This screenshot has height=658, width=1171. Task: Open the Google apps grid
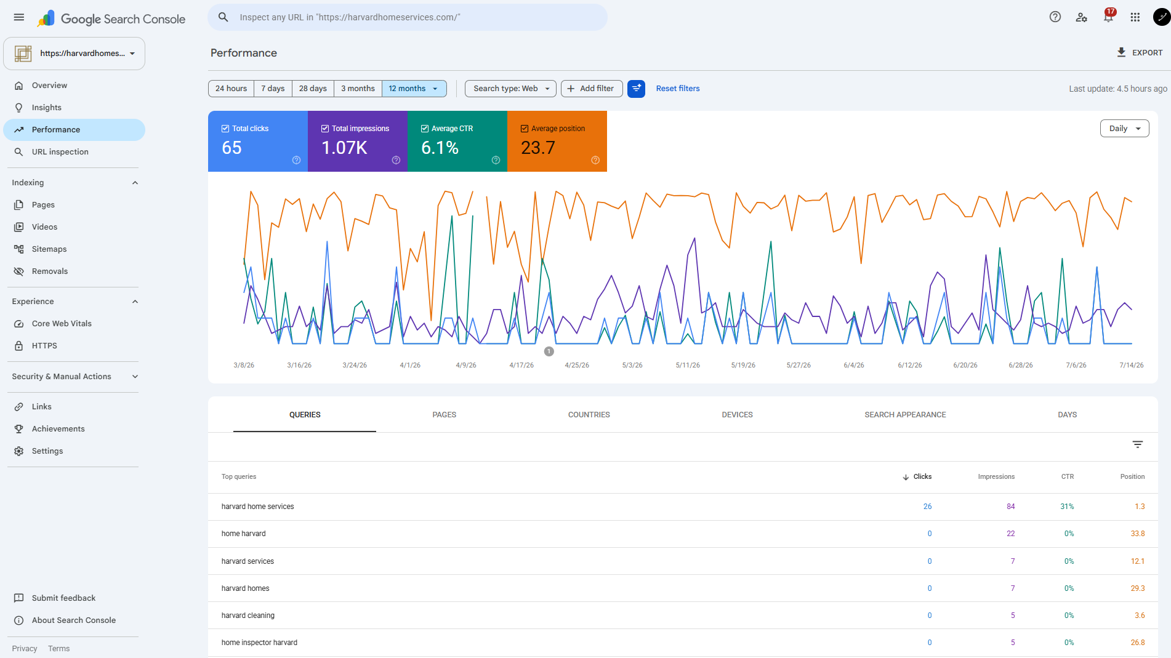(1135, 17)
